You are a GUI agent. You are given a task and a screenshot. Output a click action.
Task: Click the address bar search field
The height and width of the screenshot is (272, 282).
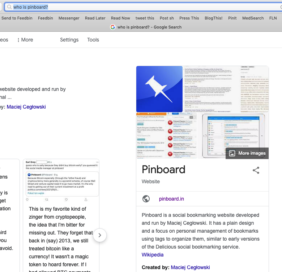[x=143, y=7]
